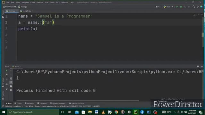The image size is (205, 115).
Task: Open the Python Console tool window
Action: point(76,103)
